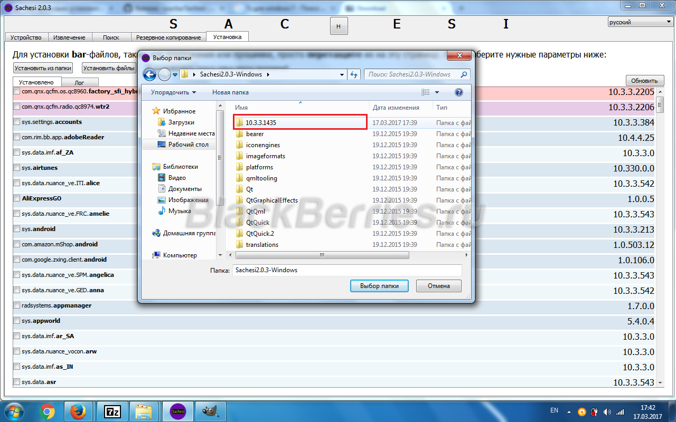
Task: Expand the view options dropdown arrow
Action: (437, 92)
